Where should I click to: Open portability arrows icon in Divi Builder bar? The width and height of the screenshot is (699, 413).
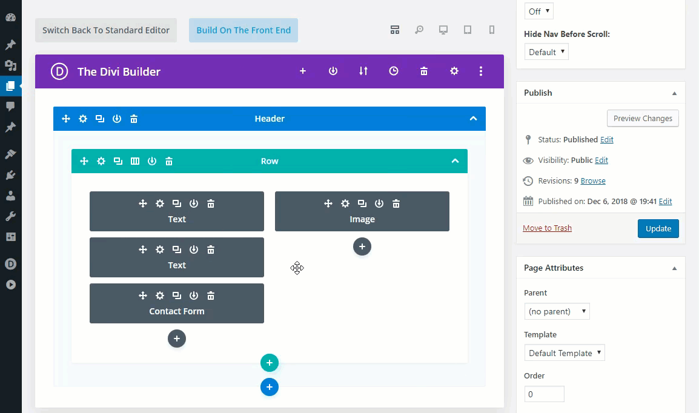point(363,71)
